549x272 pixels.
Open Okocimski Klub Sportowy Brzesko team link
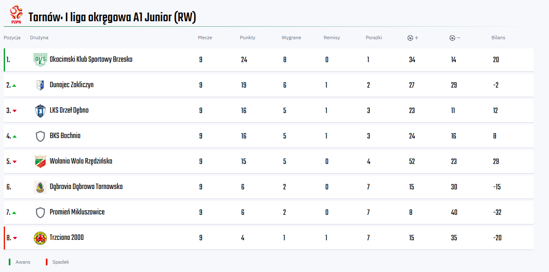pyautogui.click(x=91, y=59)
